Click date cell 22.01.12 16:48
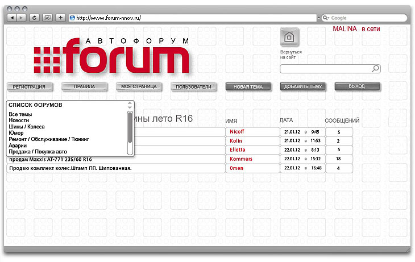Screen dimensions: 415x262 pos(303,168)
